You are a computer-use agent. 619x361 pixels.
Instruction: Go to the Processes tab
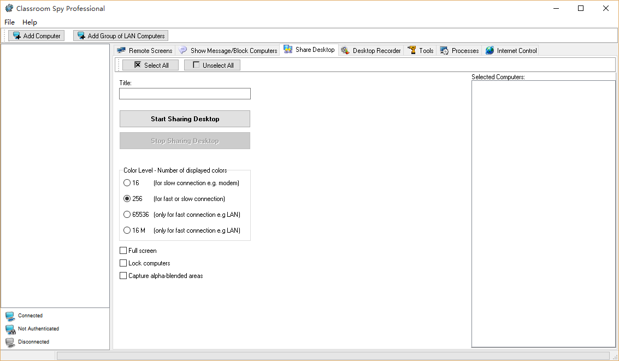[x=459, y=50]
